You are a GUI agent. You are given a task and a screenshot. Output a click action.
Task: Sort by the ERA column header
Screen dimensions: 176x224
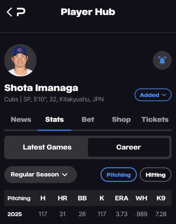click(122, 198)
